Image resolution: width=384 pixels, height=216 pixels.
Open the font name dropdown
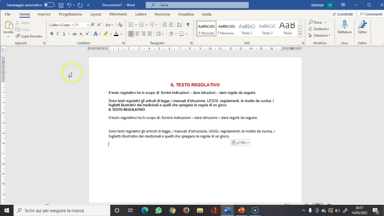pos(72,25)
